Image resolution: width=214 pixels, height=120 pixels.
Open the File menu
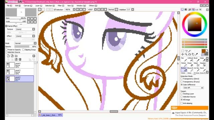point(9,6)
